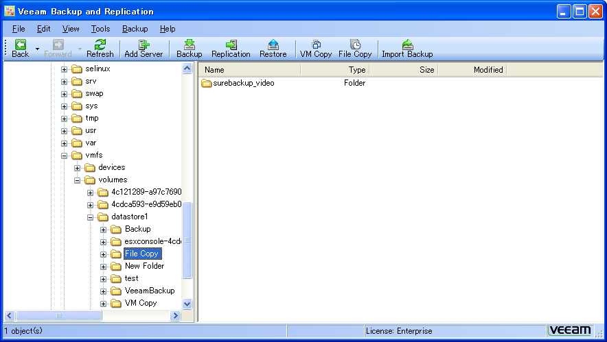Open the Tools menu
This screenshot has height=342, width=607.
tap(100, 29)
